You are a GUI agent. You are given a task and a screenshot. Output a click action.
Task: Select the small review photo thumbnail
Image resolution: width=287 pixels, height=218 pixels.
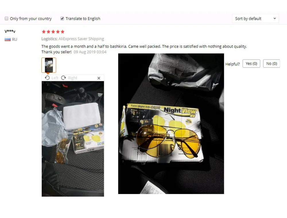(49, 65)
